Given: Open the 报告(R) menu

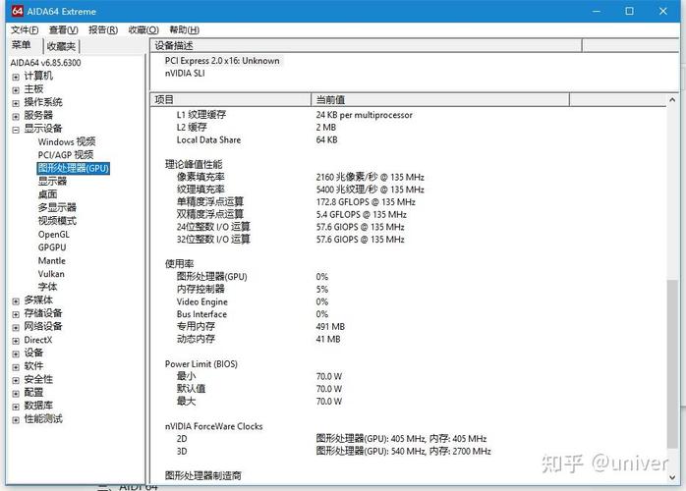Looking at the screenshot, I should coord(103,29).
